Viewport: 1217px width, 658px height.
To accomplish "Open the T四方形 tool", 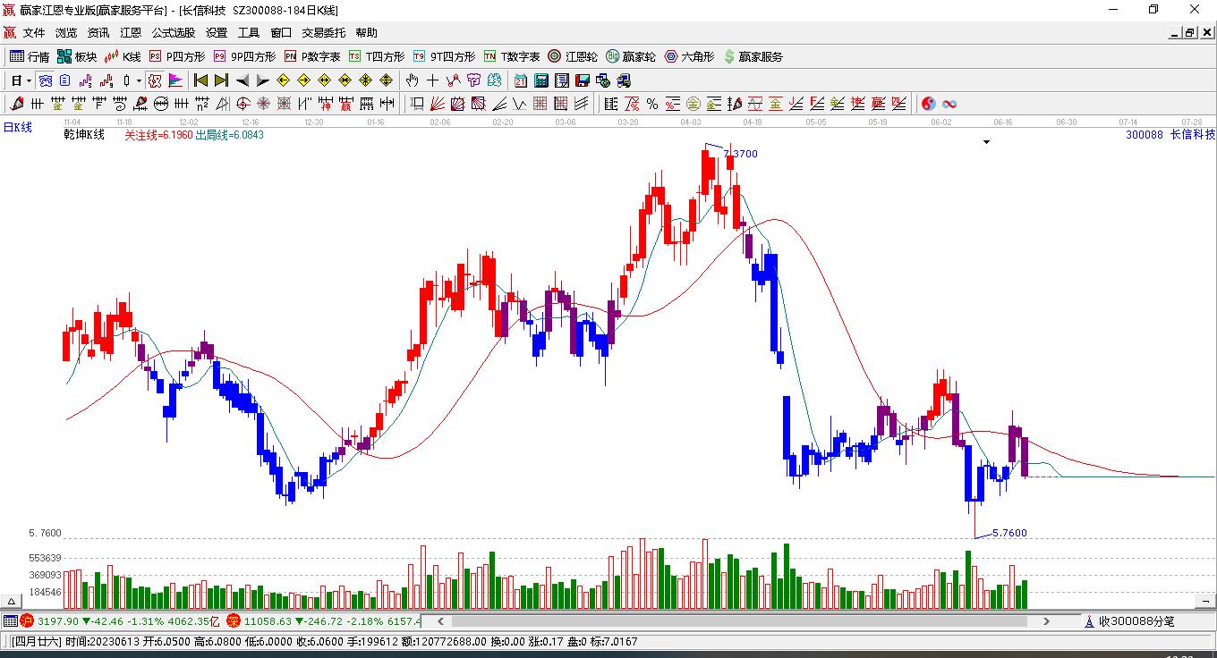I will [x=377, y=56].
